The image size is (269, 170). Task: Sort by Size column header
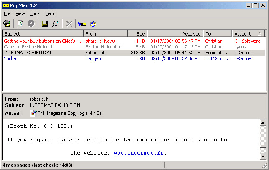pos(137,34)
